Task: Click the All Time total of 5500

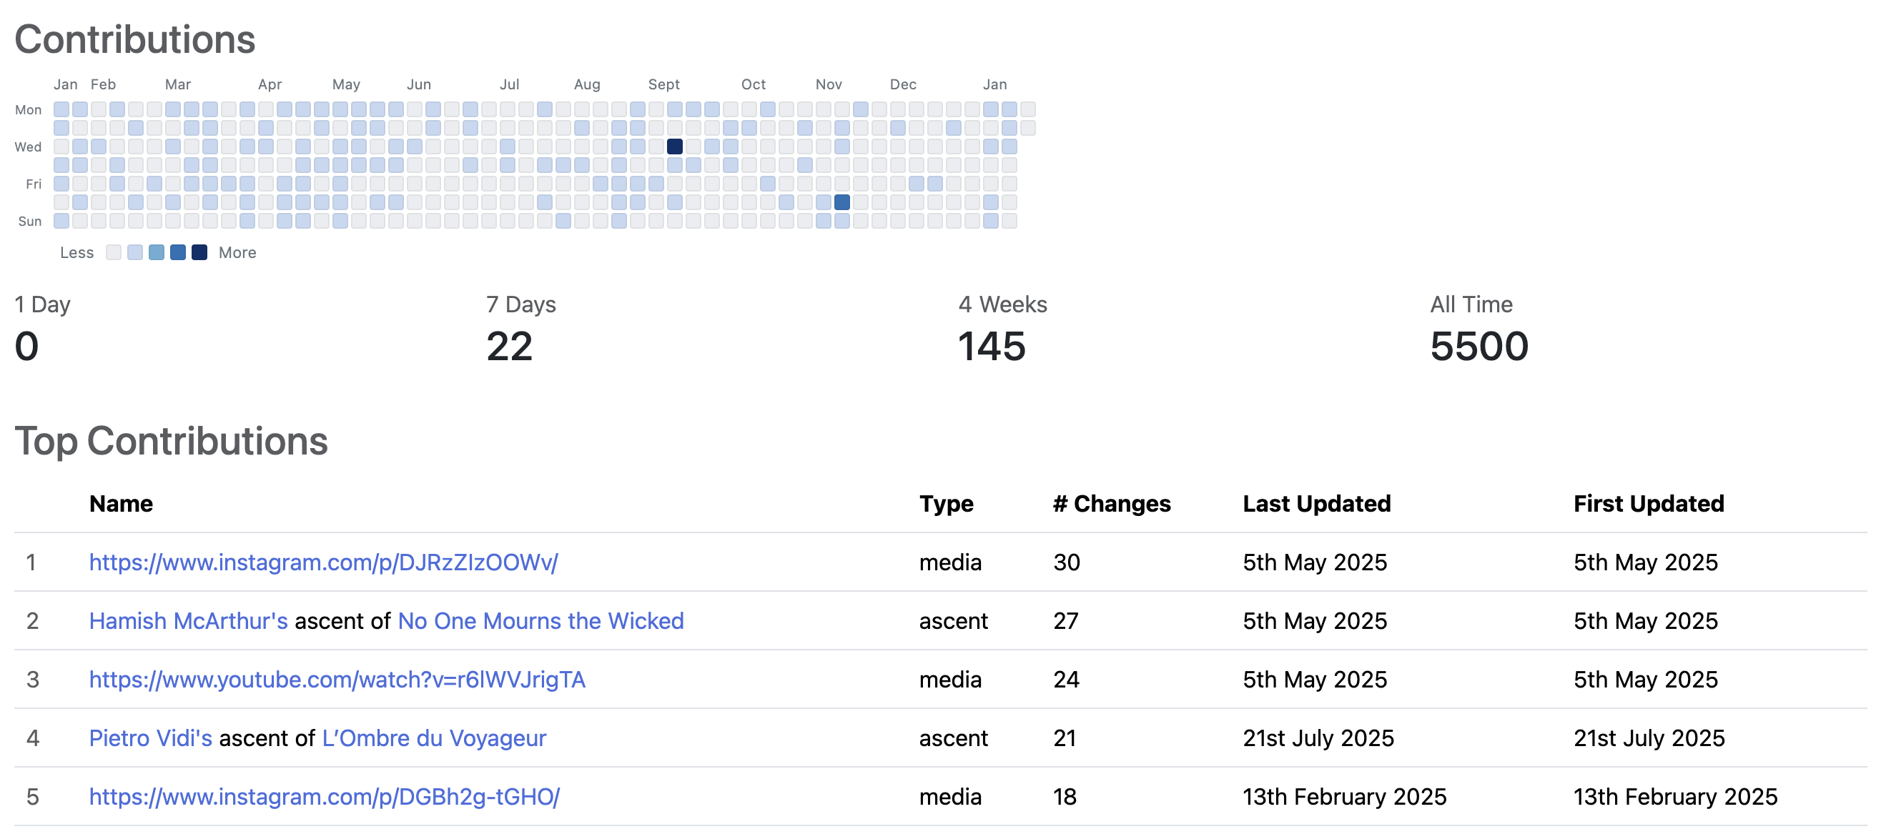Action: coord(1479,347)
